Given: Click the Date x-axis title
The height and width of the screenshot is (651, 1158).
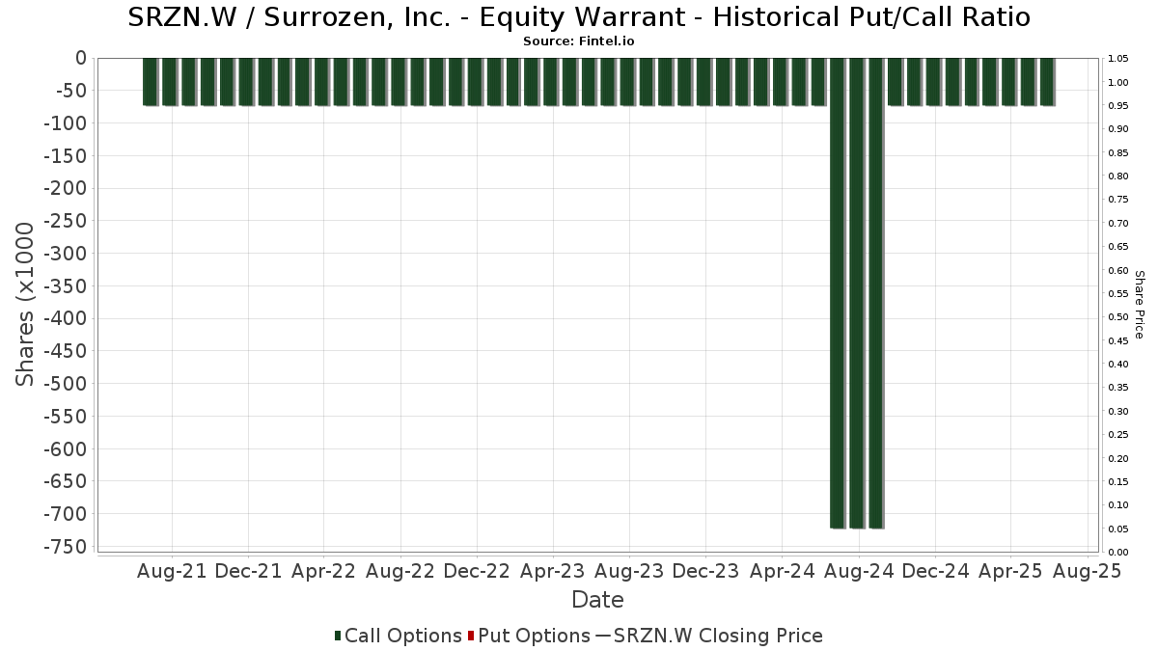Looking at the screenshot, I should (x=597, y=600).
